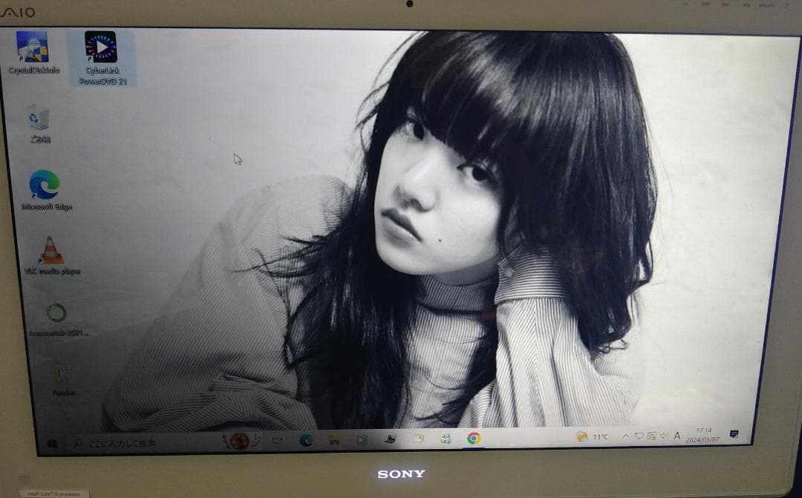The height and width of the screenshot is (498, 802).
Task: Toggle the IME input mode indicator A
Action: [677, 437]
